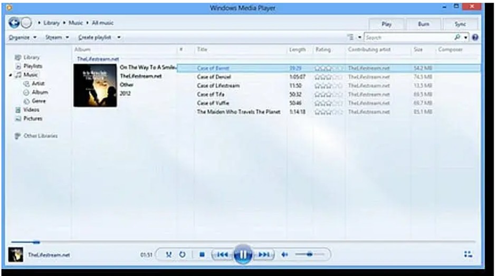Open the Help question mark icon
The height and width of the screenshot is (276, 496).
pyautogui.click(x=475, y=37)
